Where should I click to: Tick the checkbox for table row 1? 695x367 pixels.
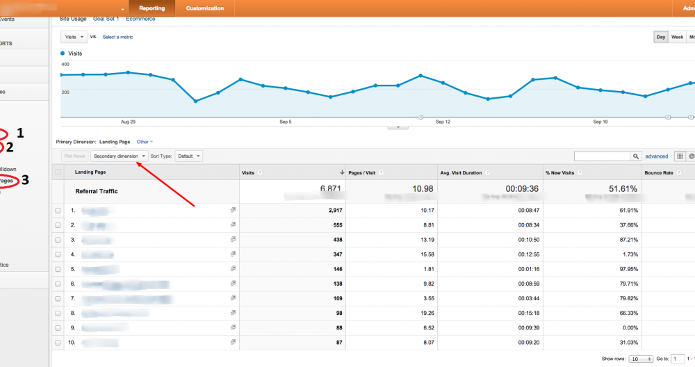click(x=58, y=210)
